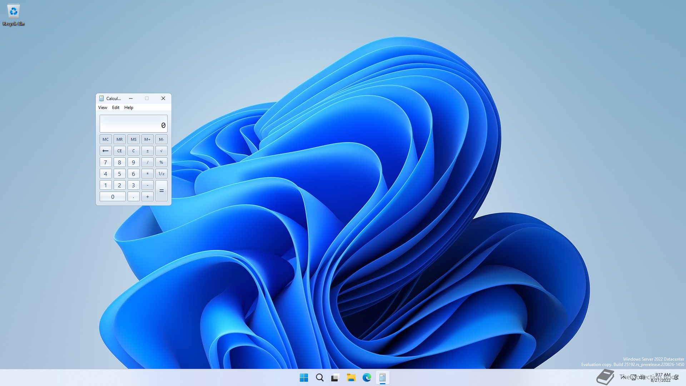Open the calculator View menu

click(103, 108)
